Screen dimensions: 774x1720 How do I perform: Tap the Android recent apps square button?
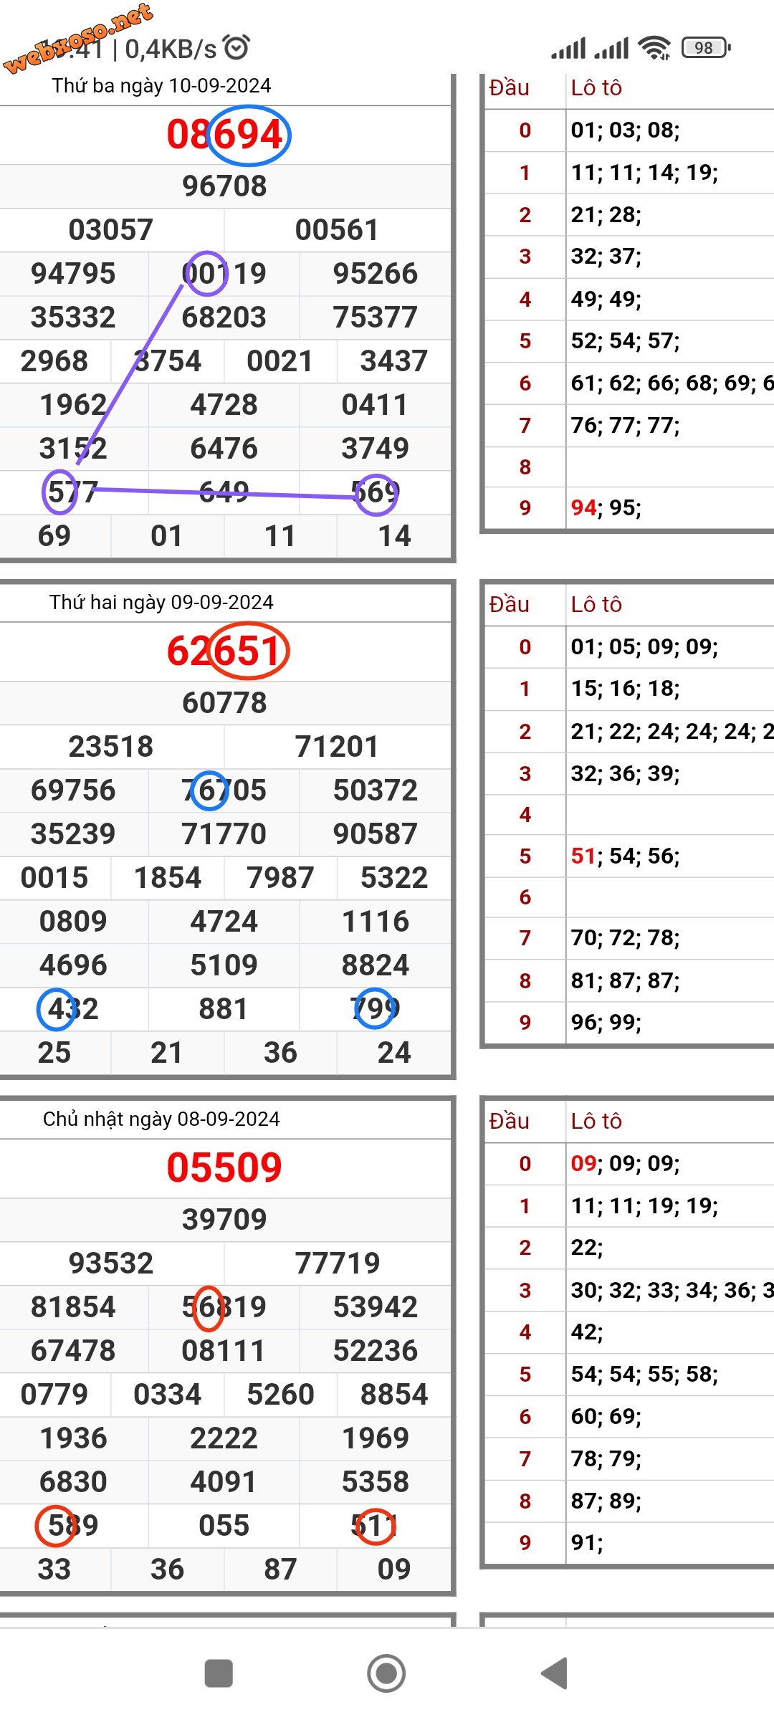219,1674
